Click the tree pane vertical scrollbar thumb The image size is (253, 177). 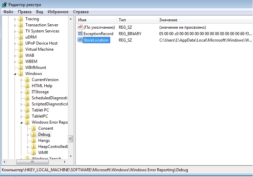tap(71, 139)
